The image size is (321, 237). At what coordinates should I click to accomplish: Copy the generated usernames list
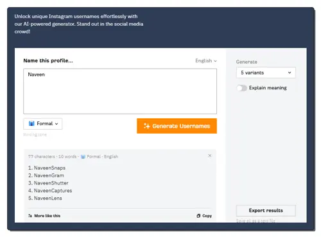(x=204, y=216)
